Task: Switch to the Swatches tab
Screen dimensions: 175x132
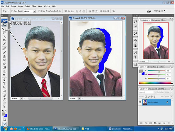Action: (x=152, y=67)
